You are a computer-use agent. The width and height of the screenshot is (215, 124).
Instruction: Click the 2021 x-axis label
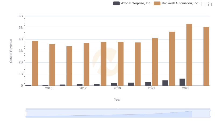point(152,88)
